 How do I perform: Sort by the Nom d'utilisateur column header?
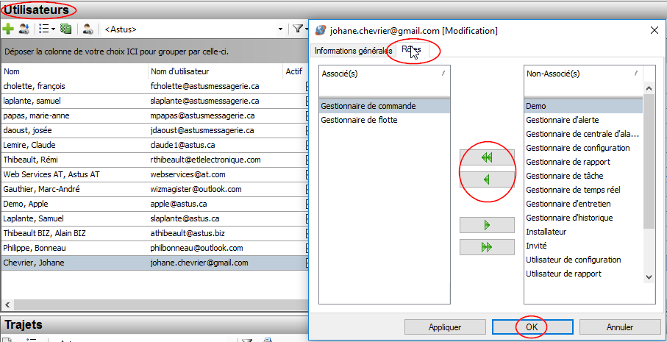coord(180,71)
